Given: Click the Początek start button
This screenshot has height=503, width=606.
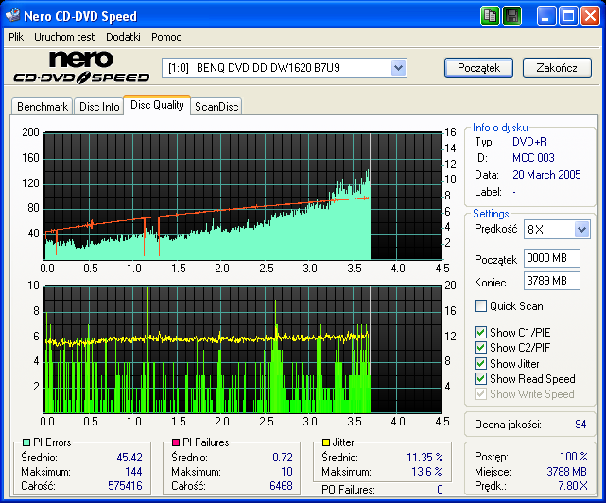Looking at the screenshot, I should [x=479, y=68].
